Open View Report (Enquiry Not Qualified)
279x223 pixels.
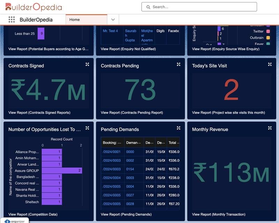(128, 49)
